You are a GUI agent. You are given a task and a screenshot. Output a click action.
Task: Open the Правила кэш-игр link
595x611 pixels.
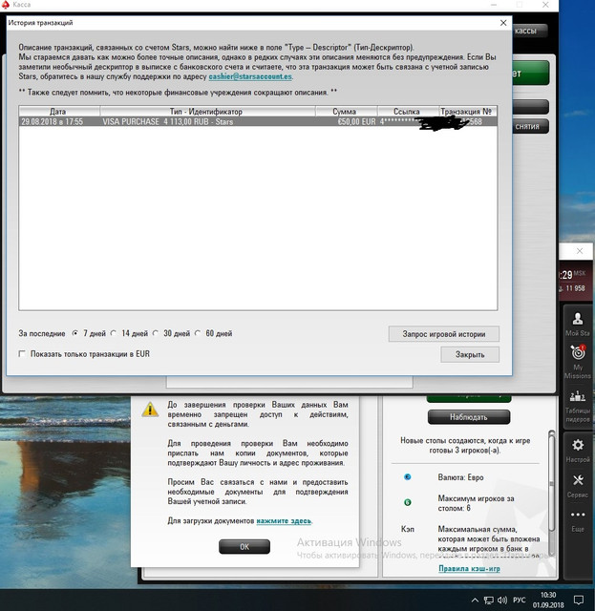coord(469,569)
